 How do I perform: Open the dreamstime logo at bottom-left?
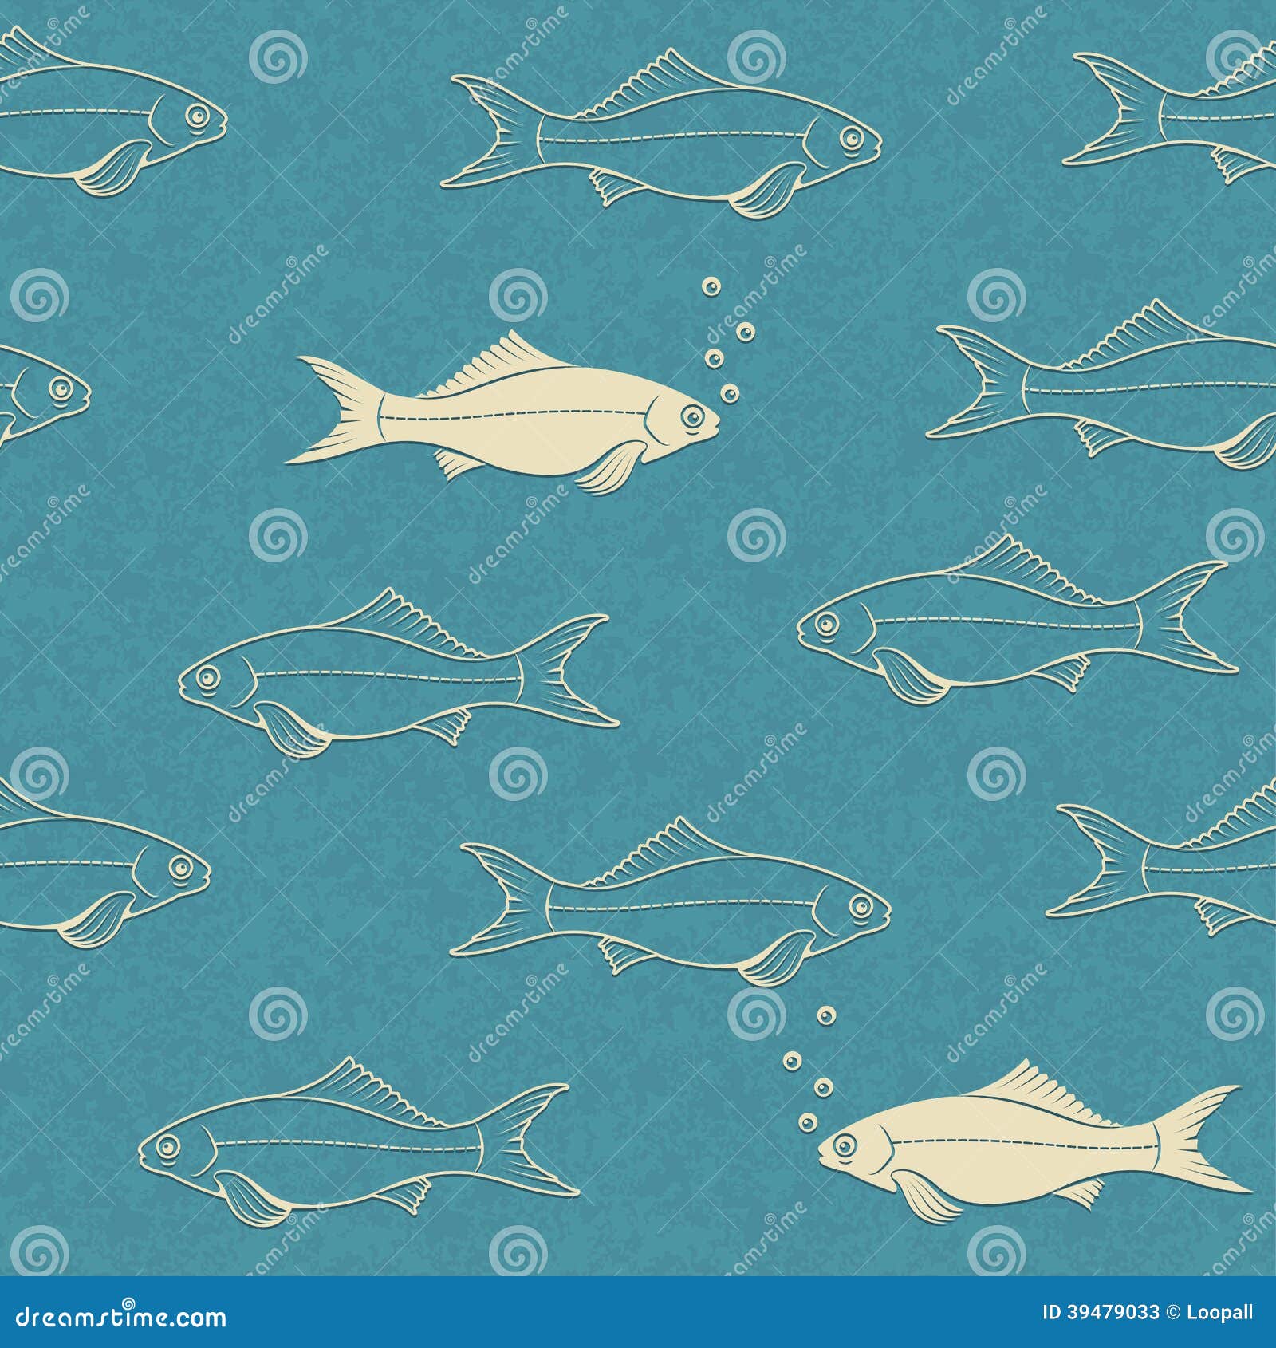[120, 1316]
